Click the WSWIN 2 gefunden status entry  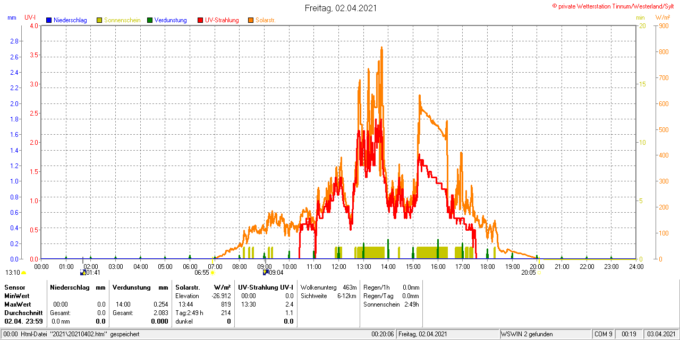click(527, 334)
